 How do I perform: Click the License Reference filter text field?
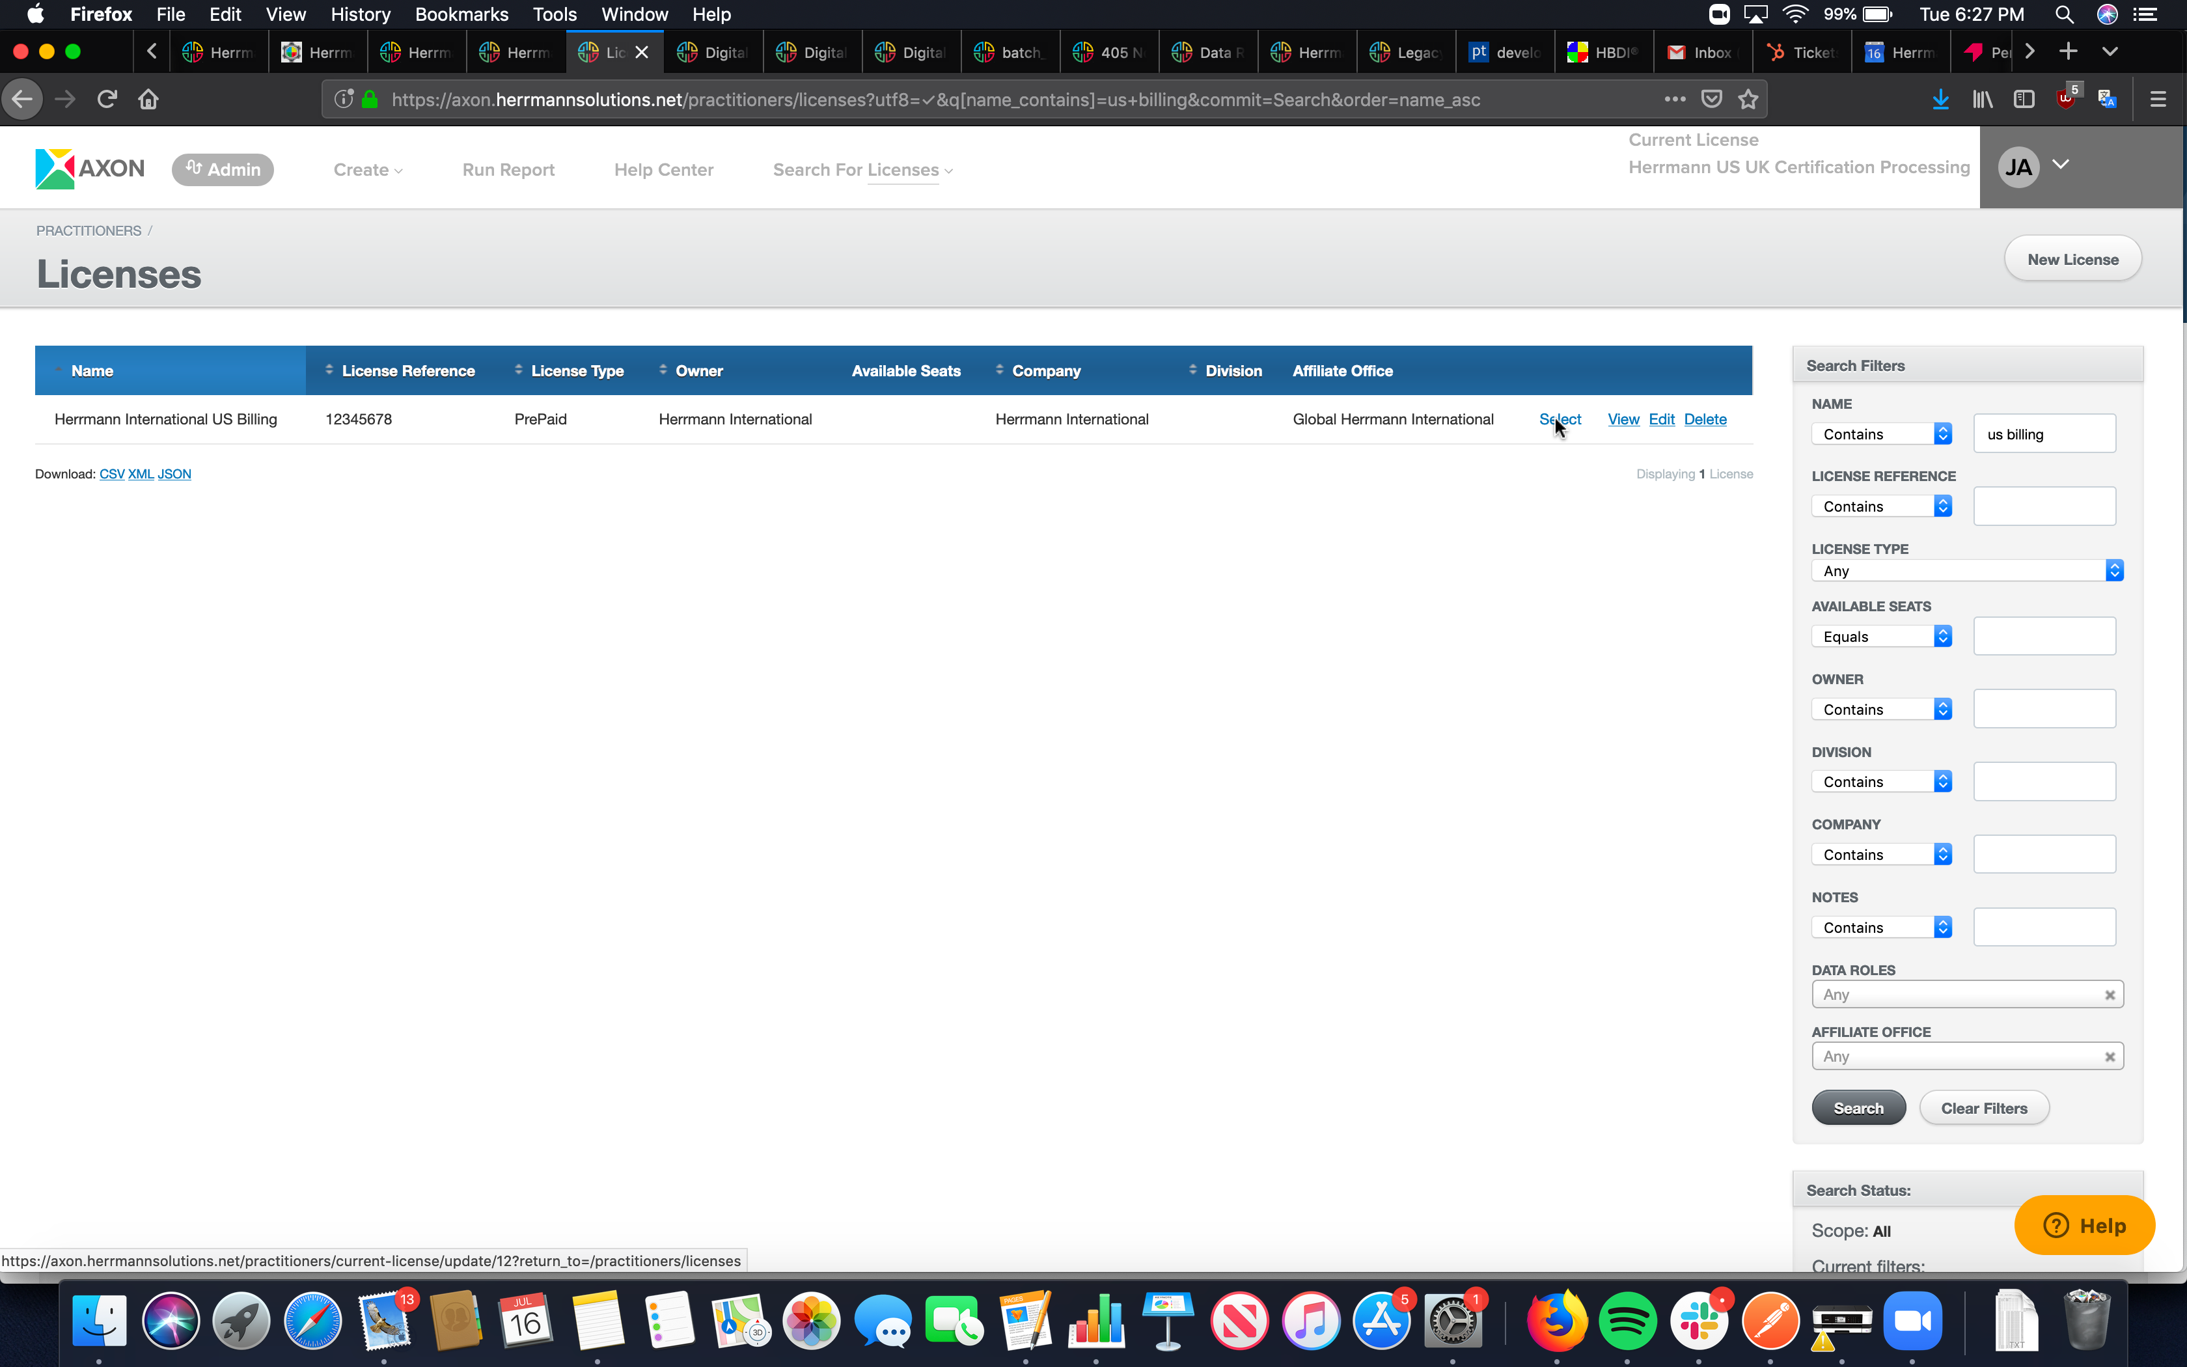pyautogui.click(x=2044, y=506)
